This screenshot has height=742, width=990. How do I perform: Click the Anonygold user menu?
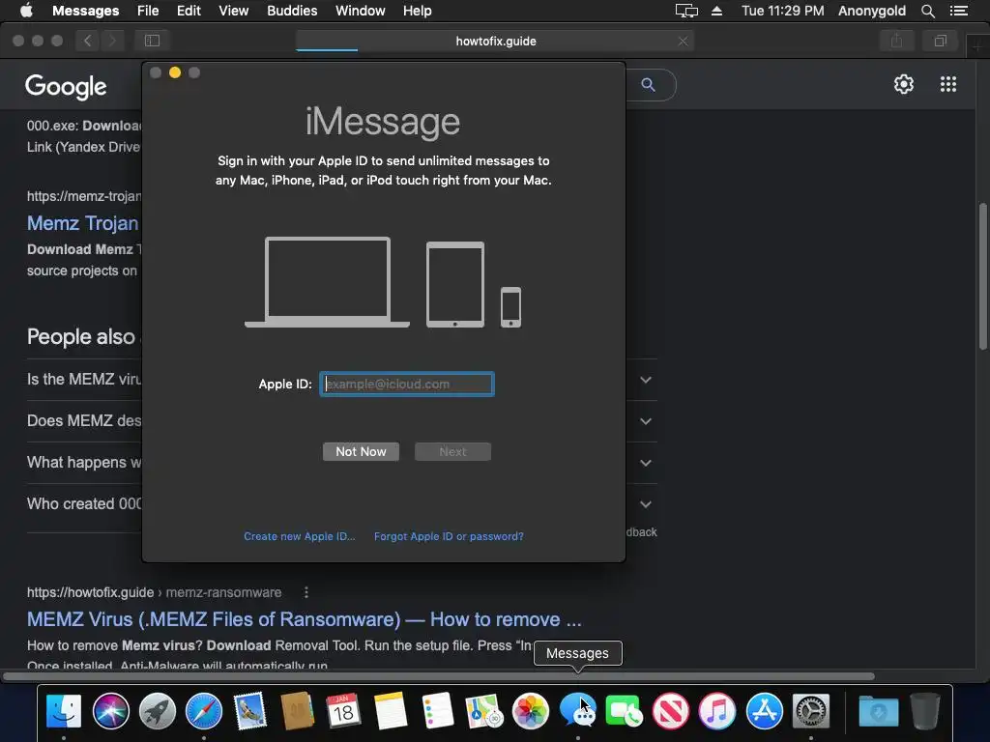pyautogui.click(x=871, y=11)
